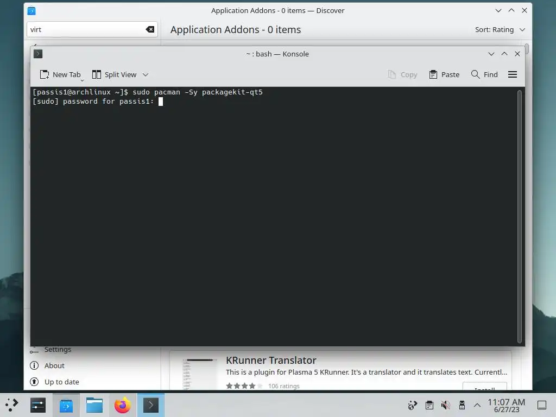Open Find in the Konsole toolbar
The width and height of the screenshot is (556, 417).
pyautogui.click(x=484, y=74)
